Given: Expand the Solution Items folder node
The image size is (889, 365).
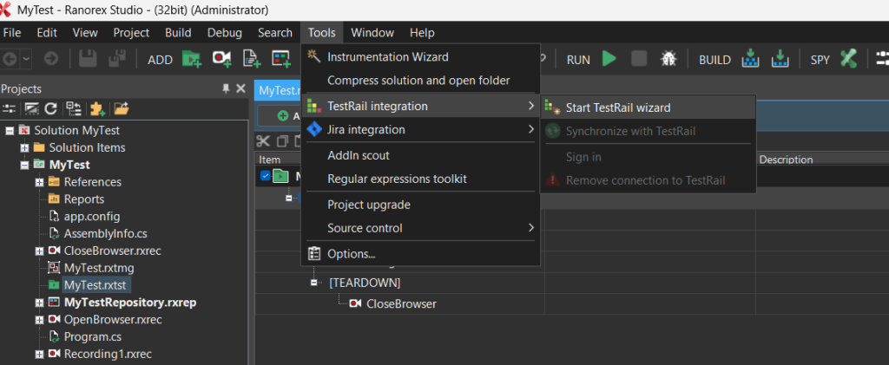Looking at the screenshot, I should (24, 147).
